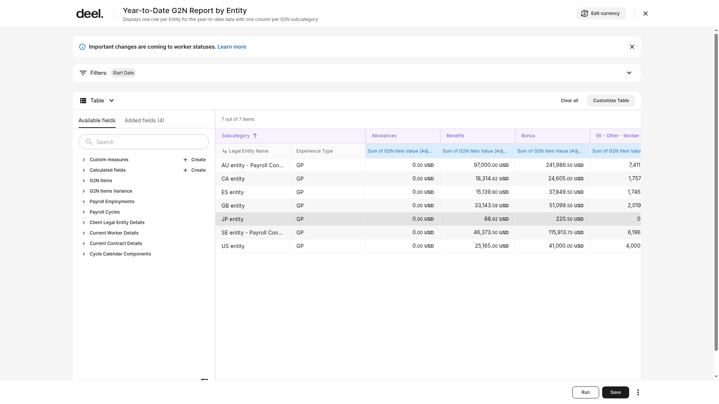Click the 25,165.00 USD Benefits cell
Screen dimensions: 719x404
pyautogui.click(x=478, y=246)
